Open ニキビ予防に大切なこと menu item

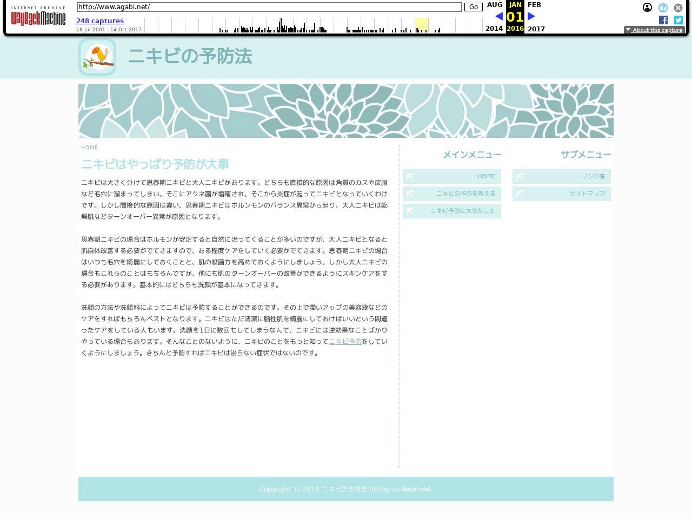pyautogui.click(x=452, y=211)
